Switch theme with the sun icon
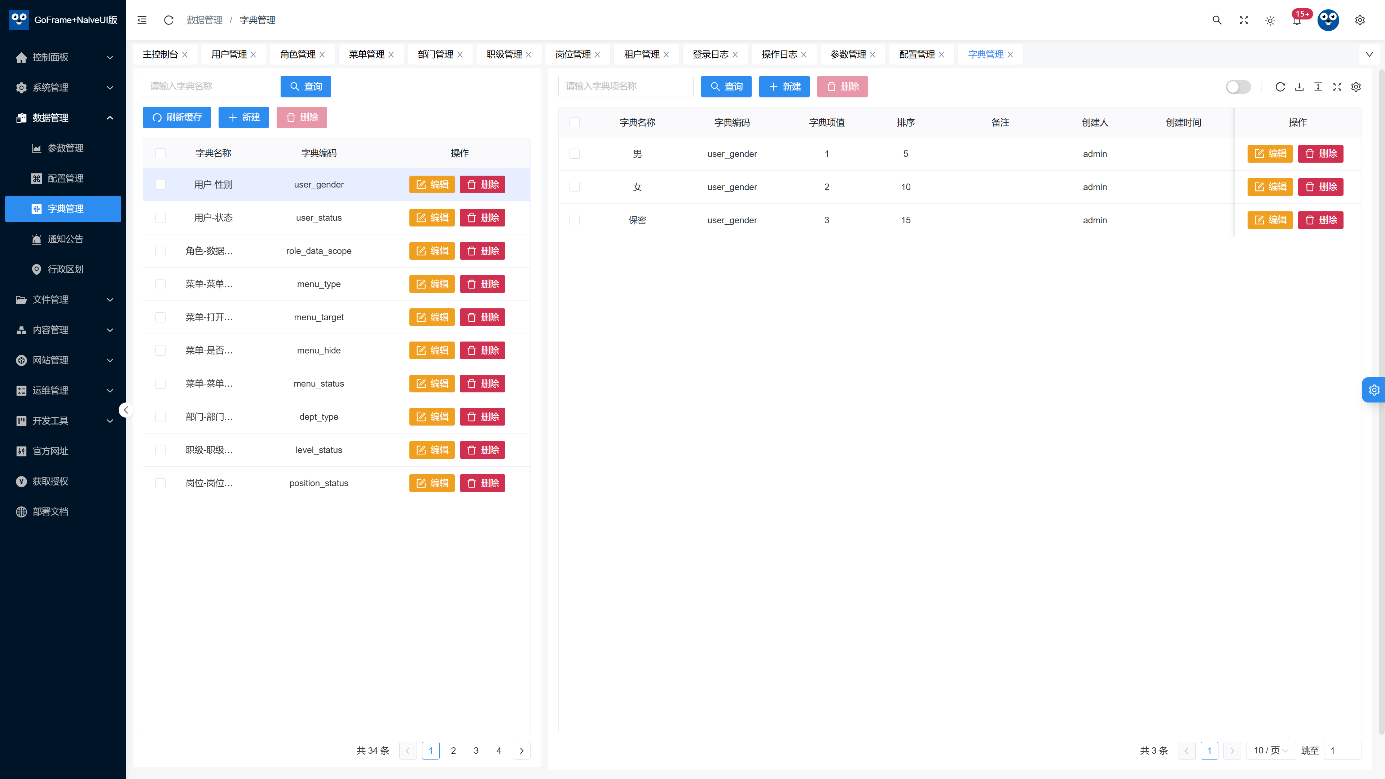This screenshot has height=779, width=1385. click(1270, 21)
